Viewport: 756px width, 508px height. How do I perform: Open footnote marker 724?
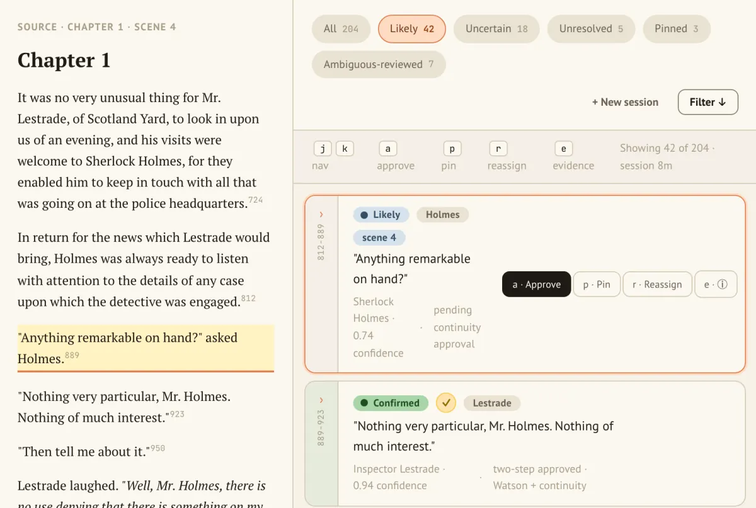256,200
